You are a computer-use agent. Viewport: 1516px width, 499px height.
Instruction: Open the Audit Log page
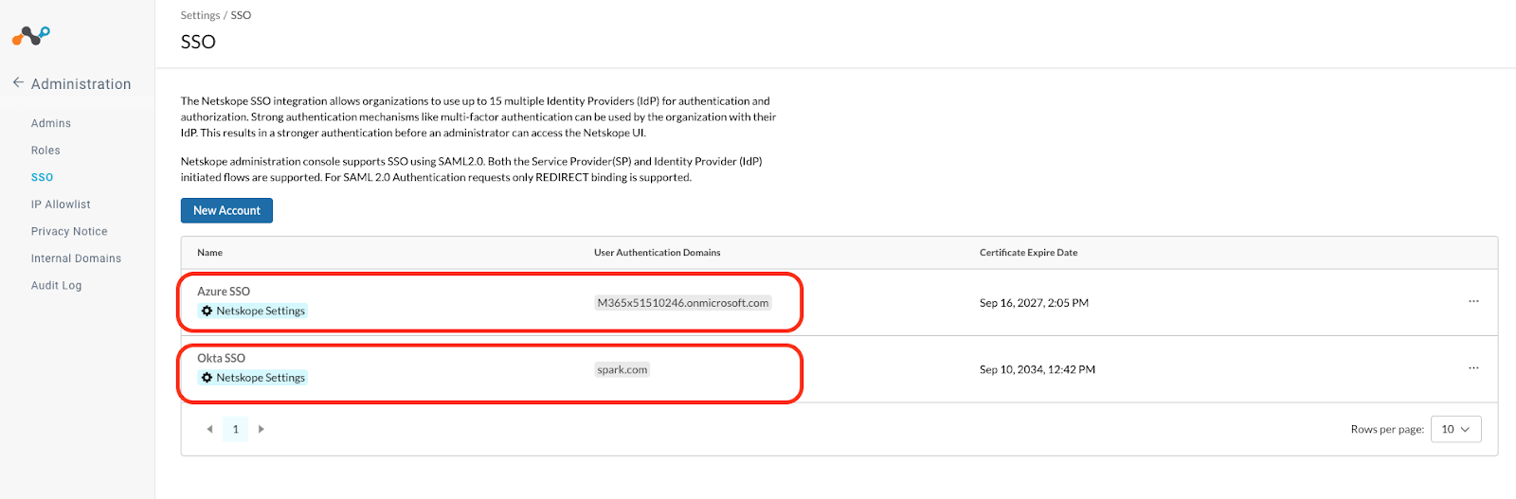point(56,285)
